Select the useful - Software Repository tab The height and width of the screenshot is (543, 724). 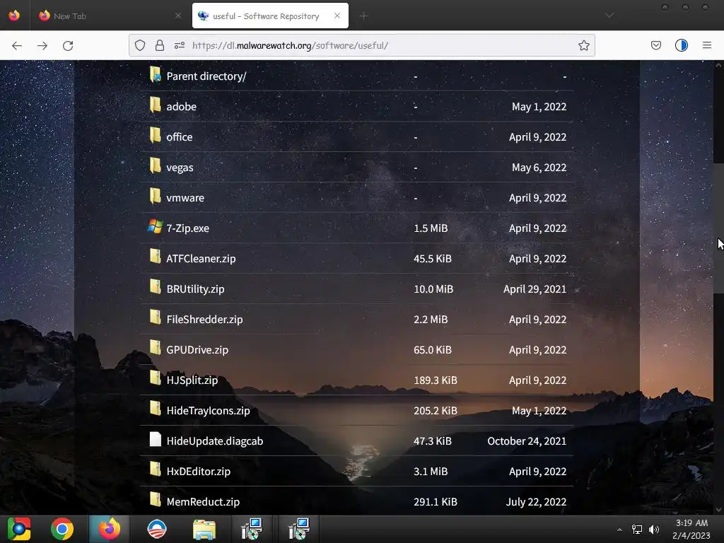[x=270, y=16]
